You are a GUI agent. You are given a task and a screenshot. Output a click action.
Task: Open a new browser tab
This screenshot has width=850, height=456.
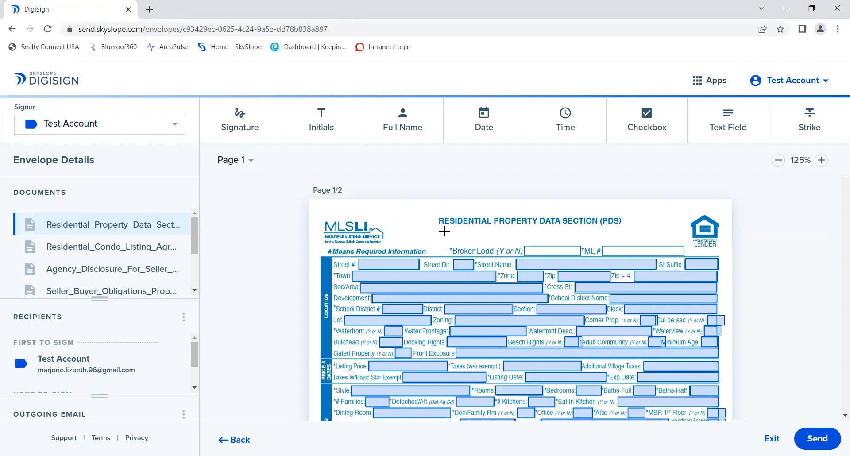[149, 9]
